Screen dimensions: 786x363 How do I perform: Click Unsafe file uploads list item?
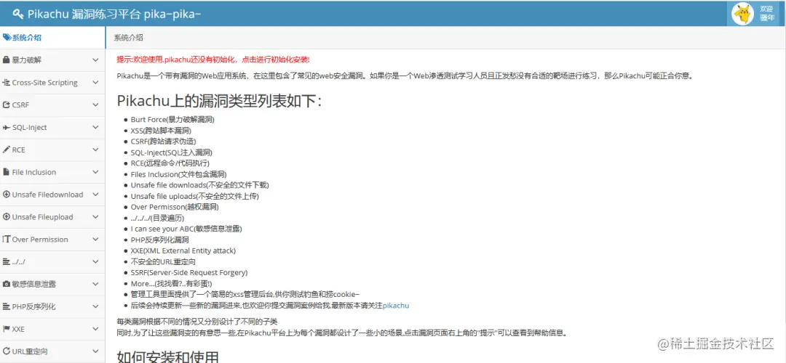195,196
